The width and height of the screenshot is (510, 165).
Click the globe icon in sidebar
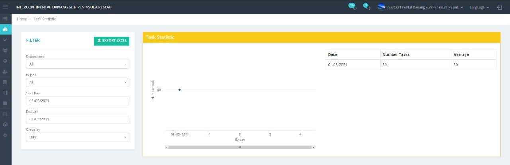(x=5, y=61)
